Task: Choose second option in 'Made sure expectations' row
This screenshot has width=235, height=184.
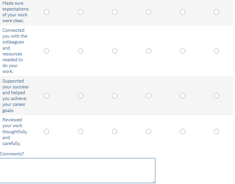Action: coord(81,12)
